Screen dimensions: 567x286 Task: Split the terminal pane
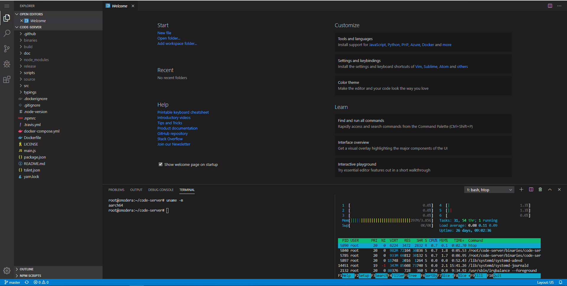[x=531, y=189]
